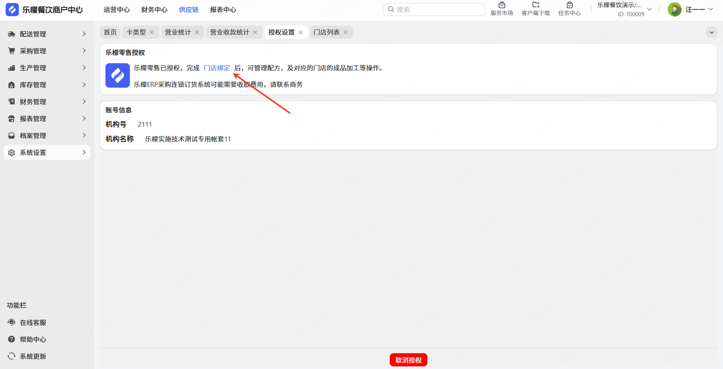Switch to 运营中心 top menu
Screen dimensions: 723x369
[117, 10]
